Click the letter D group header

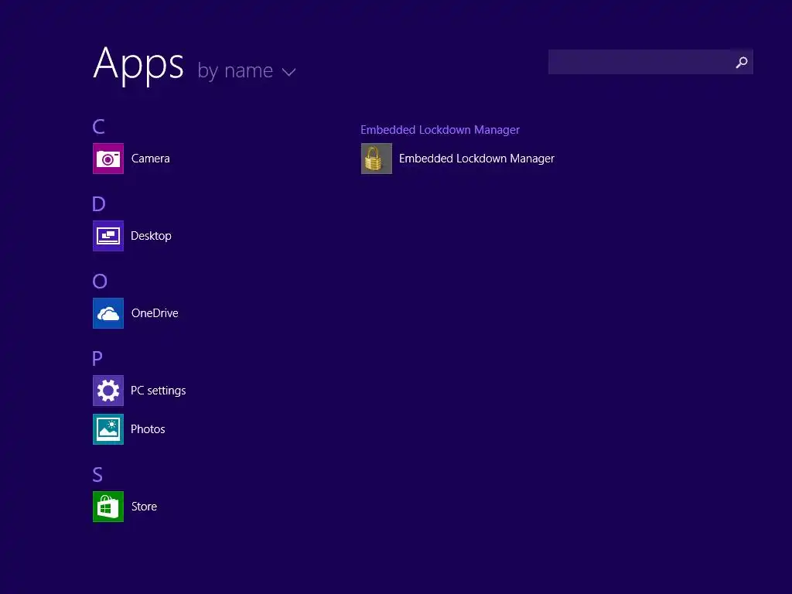[99, 203]
